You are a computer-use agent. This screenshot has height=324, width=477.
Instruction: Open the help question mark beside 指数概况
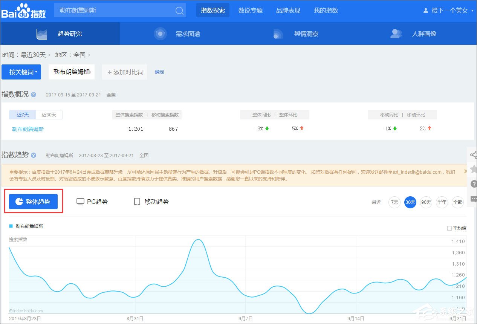(x=33, y=95)
